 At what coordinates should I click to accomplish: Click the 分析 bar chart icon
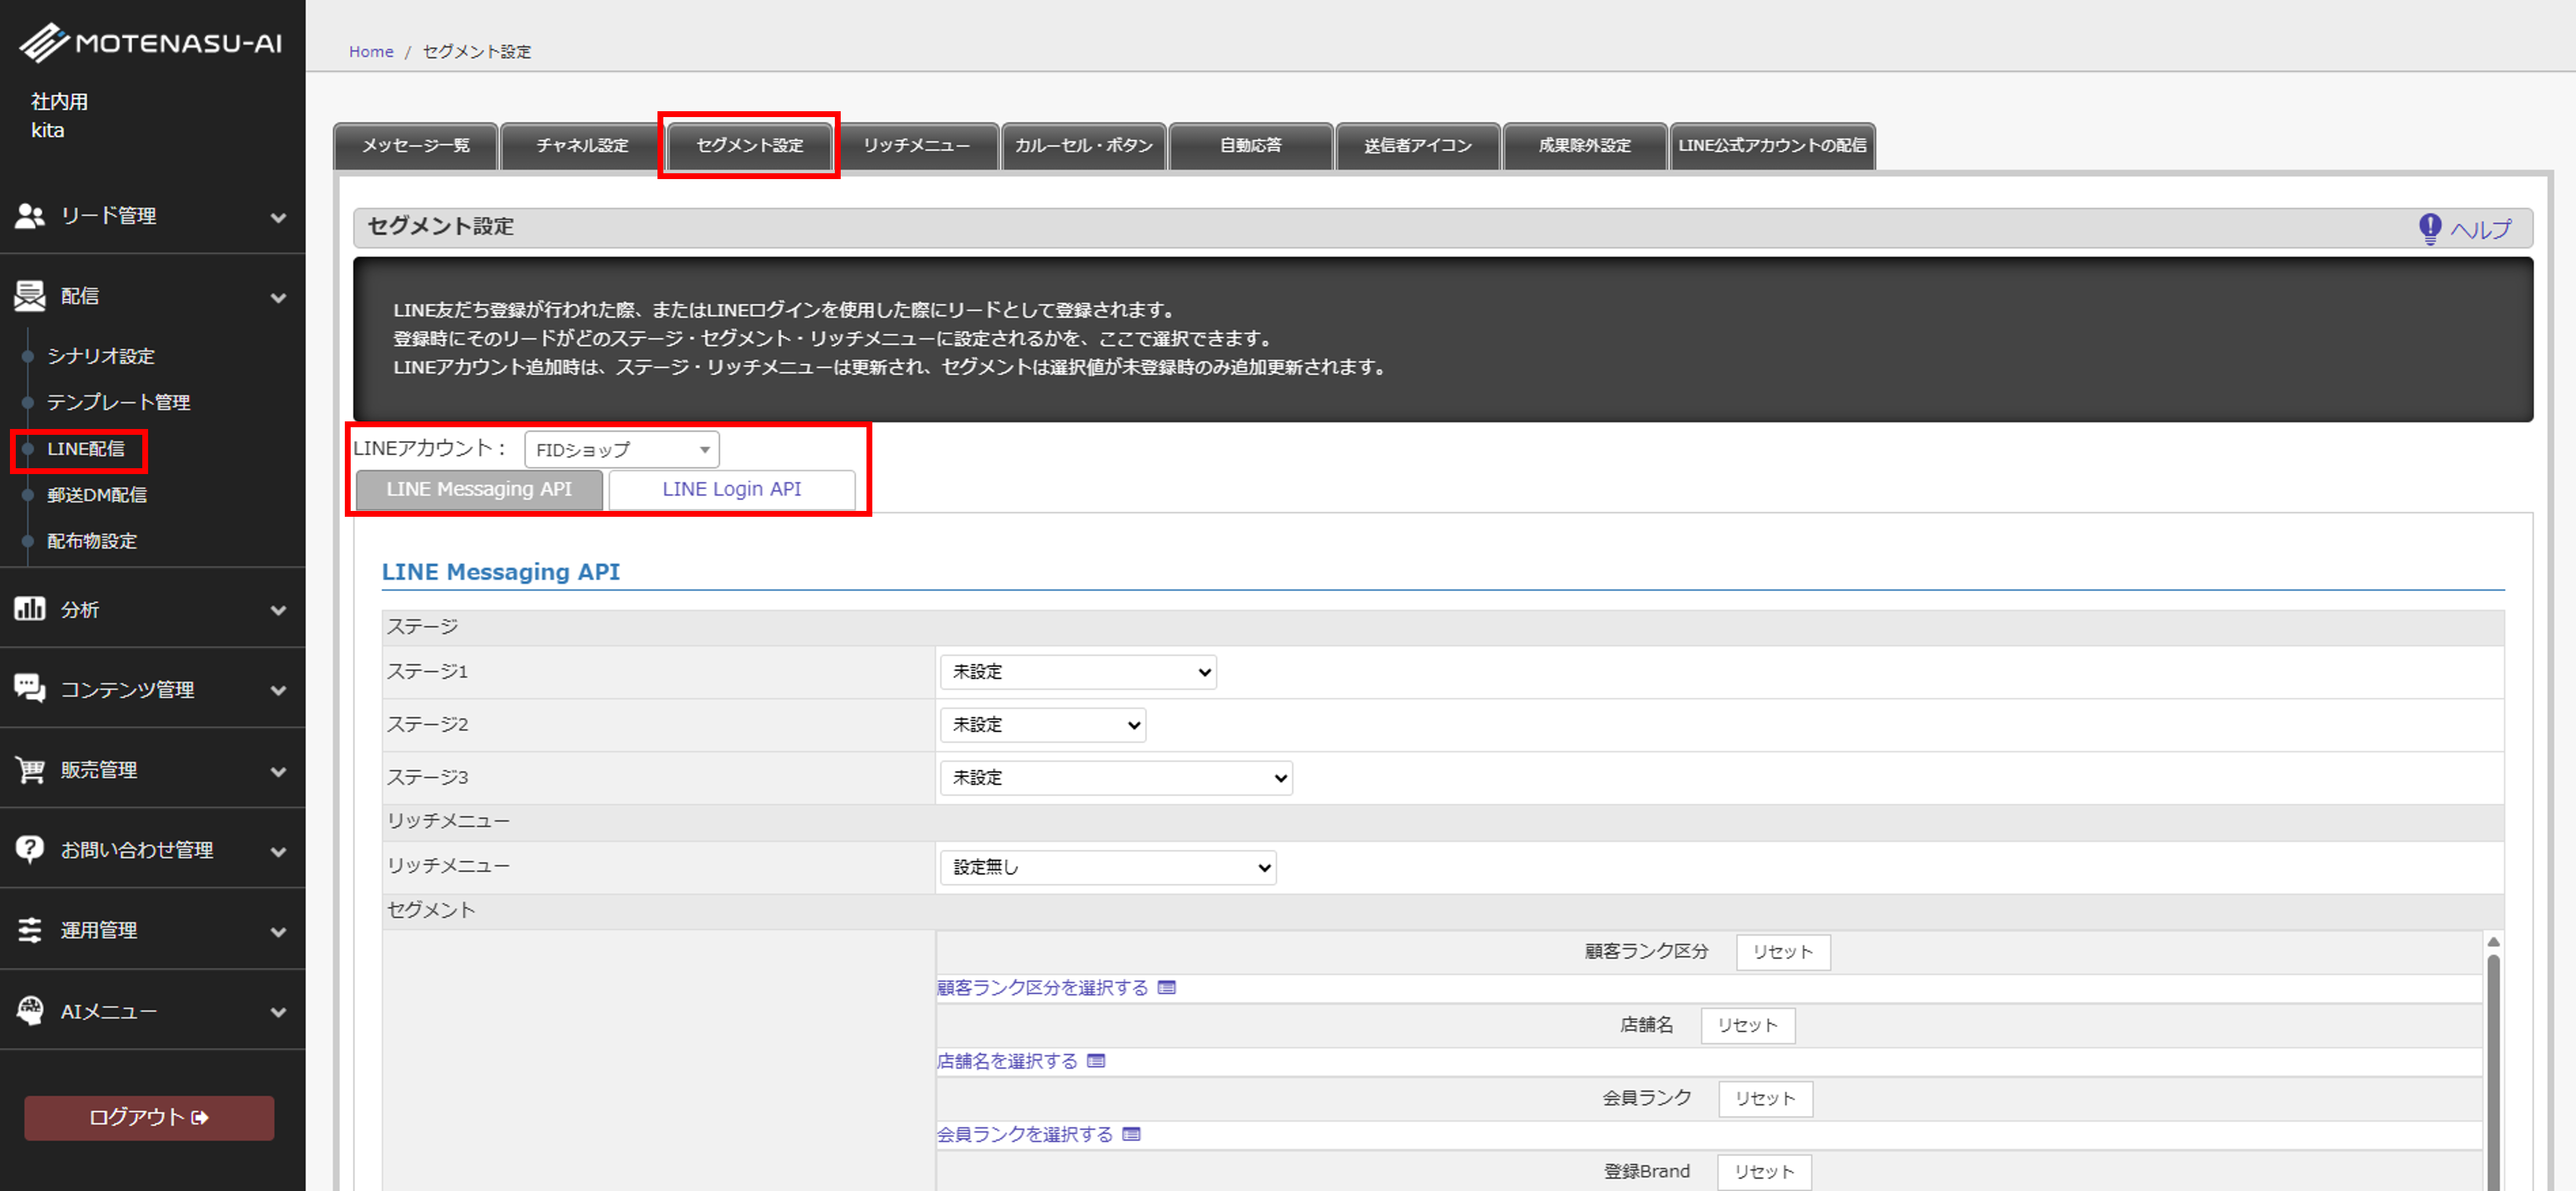click(x=30, y=608)
